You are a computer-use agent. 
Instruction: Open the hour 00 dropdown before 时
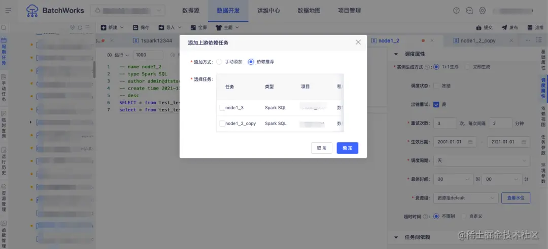(453, 179)
